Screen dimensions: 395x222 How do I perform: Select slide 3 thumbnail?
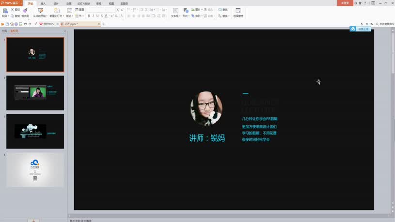[35, 131]
